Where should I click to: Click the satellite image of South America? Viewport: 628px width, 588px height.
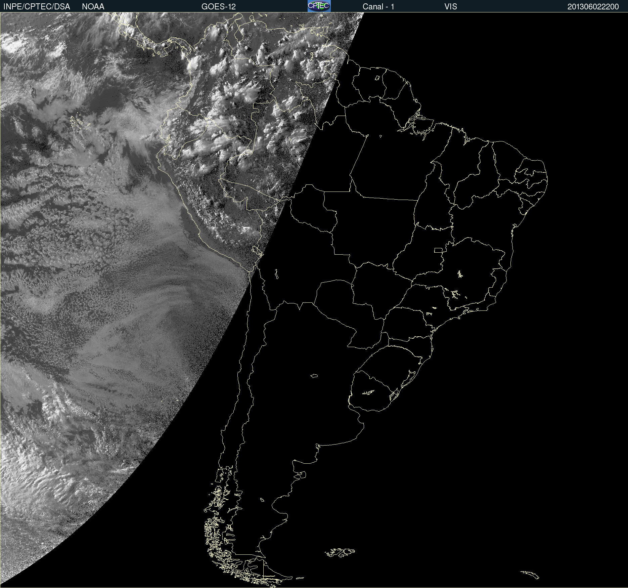[x=314, y=300]
